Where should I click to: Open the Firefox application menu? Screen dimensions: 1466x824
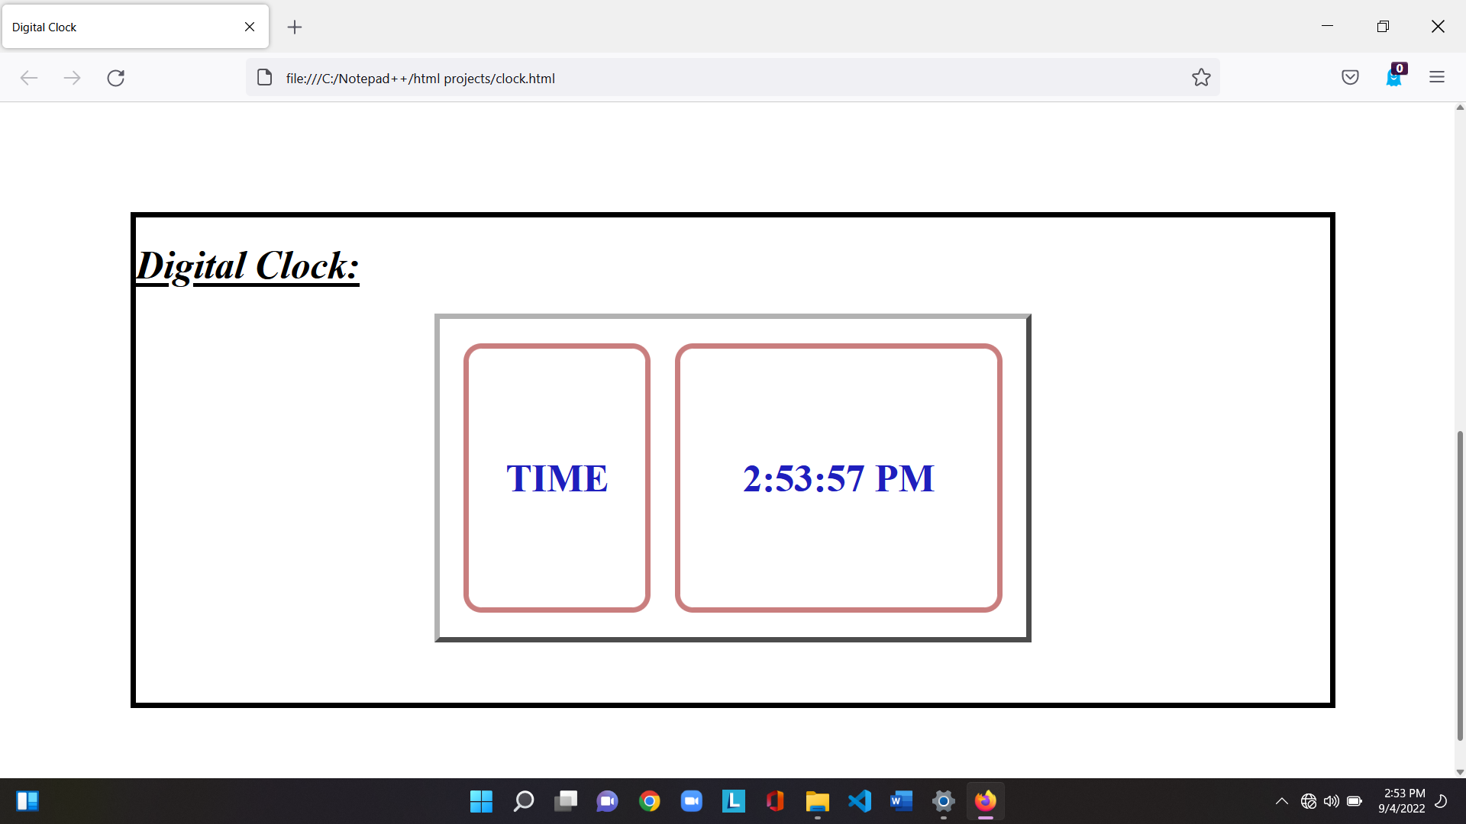point(1437,77)
